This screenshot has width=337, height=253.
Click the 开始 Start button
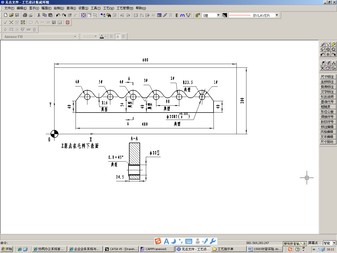(7, 249)
